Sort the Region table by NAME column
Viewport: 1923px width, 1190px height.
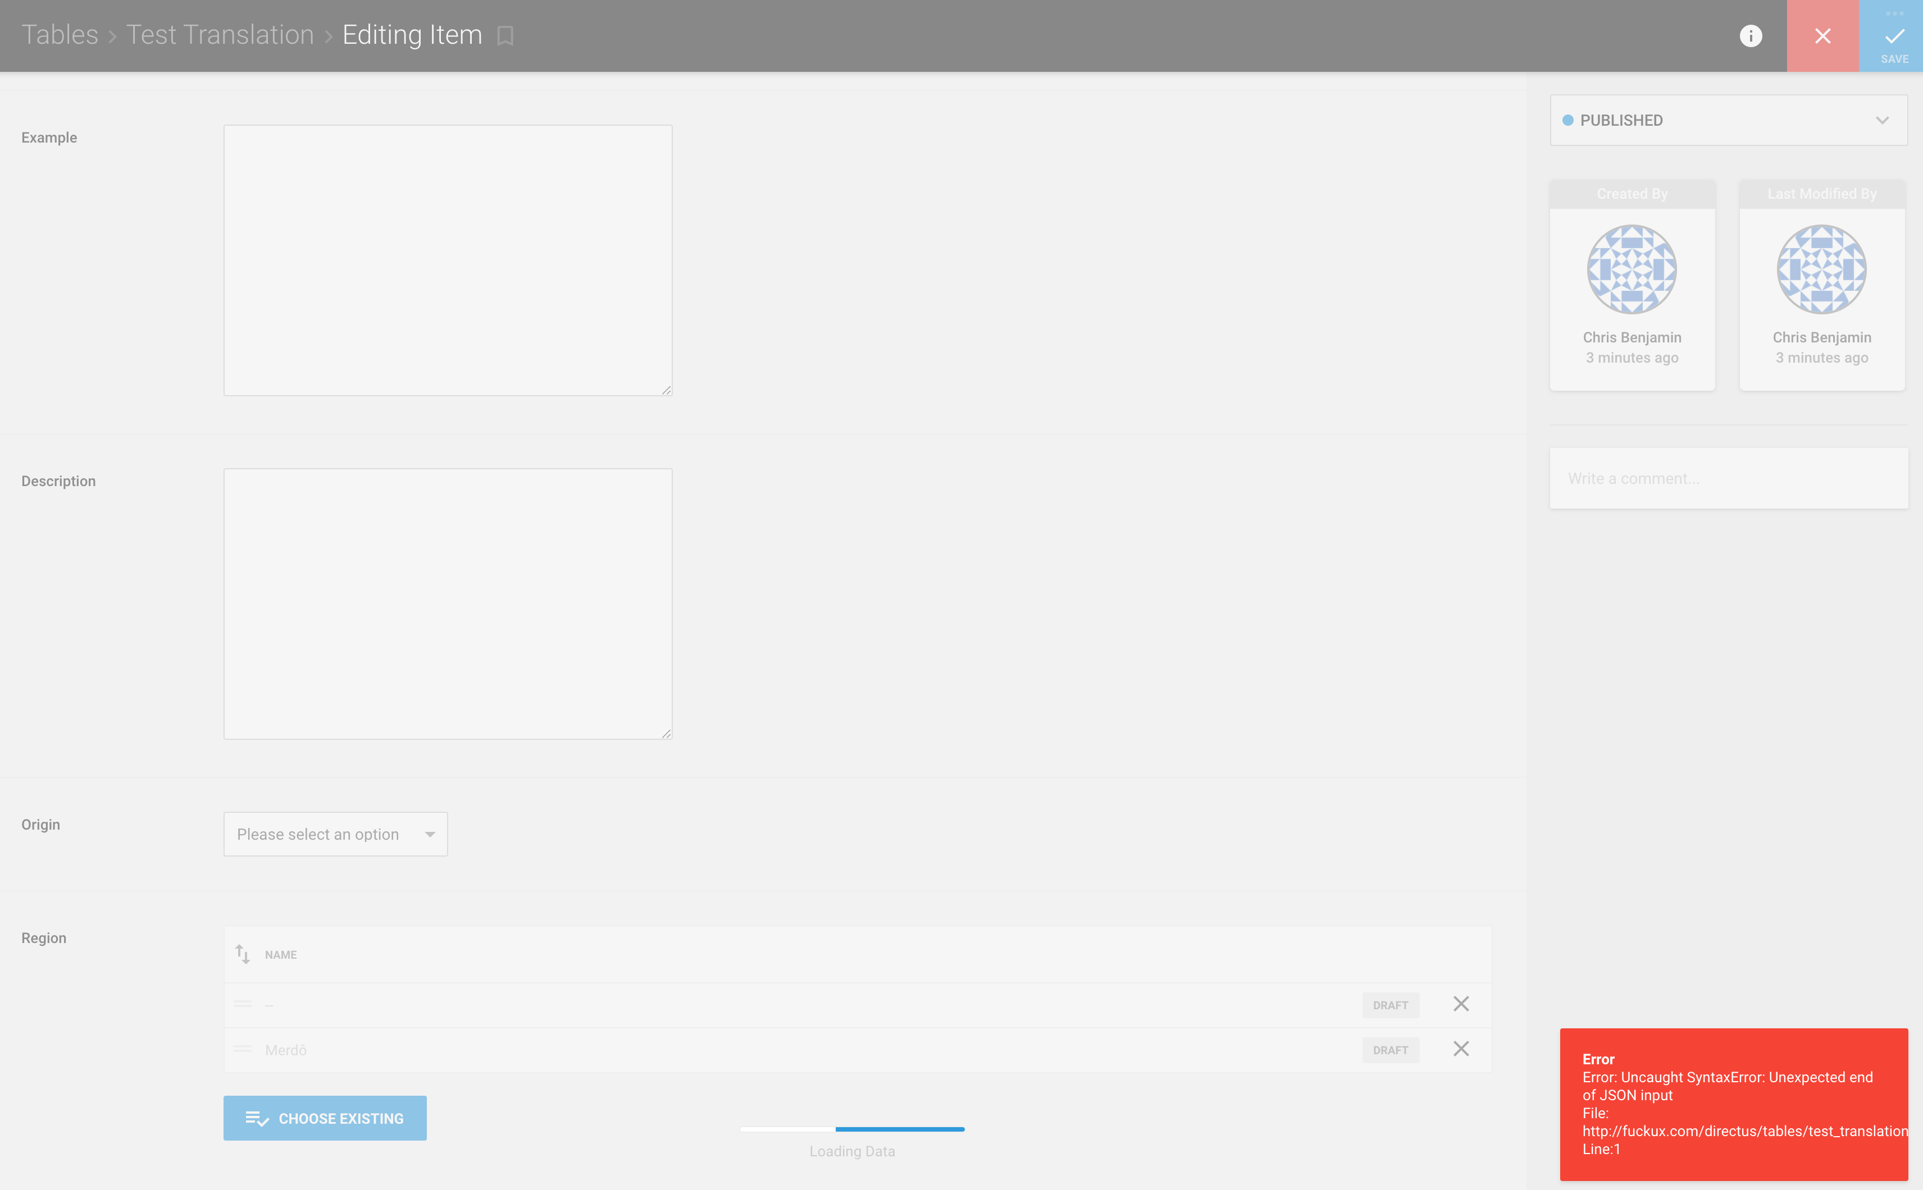pos(280,955)
